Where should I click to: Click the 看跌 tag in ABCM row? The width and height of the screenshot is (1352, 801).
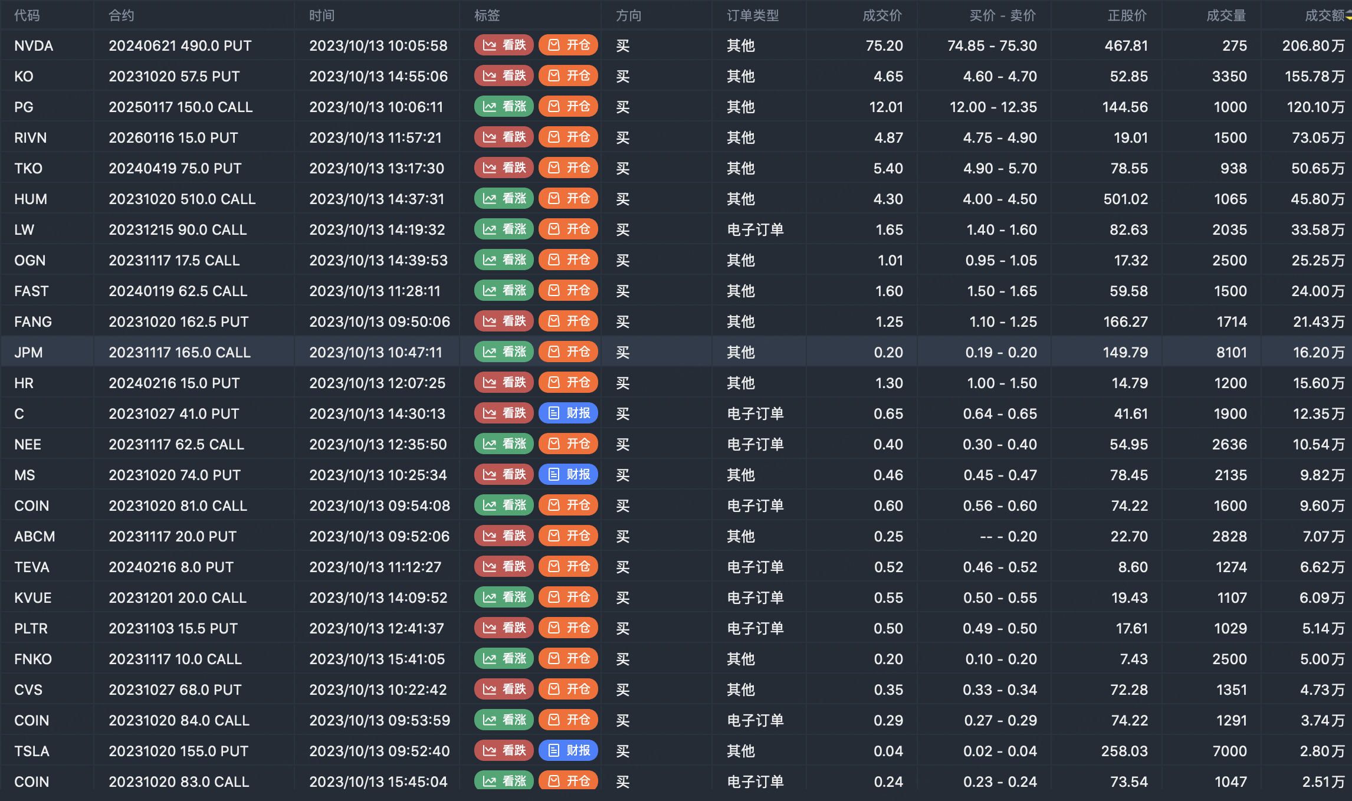coord(504,536)
